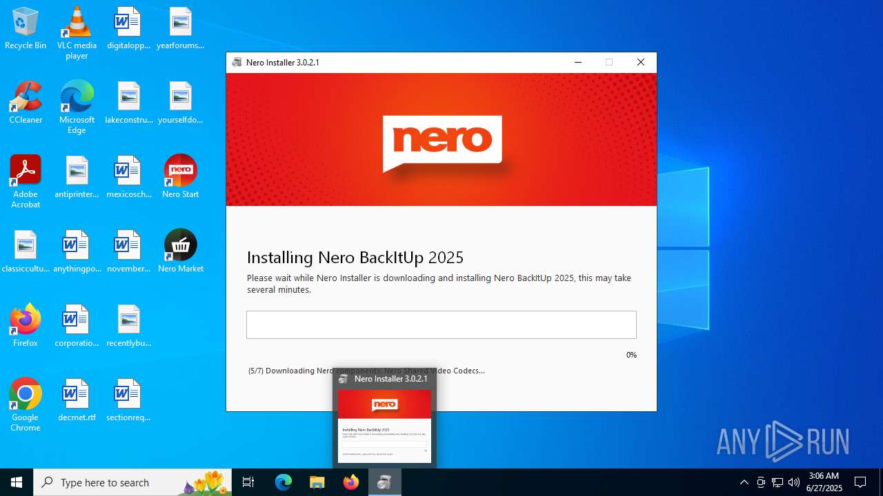The image size is (883, 496).
Task: Select the yearforums file icon
Action: pos(180,28)
